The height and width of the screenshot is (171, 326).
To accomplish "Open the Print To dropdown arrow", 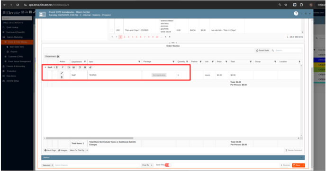I will pos(152,165).
